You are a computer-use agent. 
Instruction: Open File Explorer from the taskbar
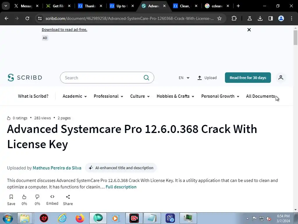(x=25, y=218)
